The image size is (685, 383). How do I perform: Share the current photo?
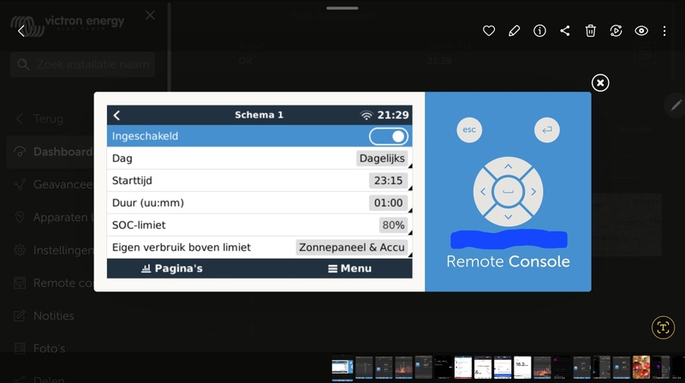[565, 31]
